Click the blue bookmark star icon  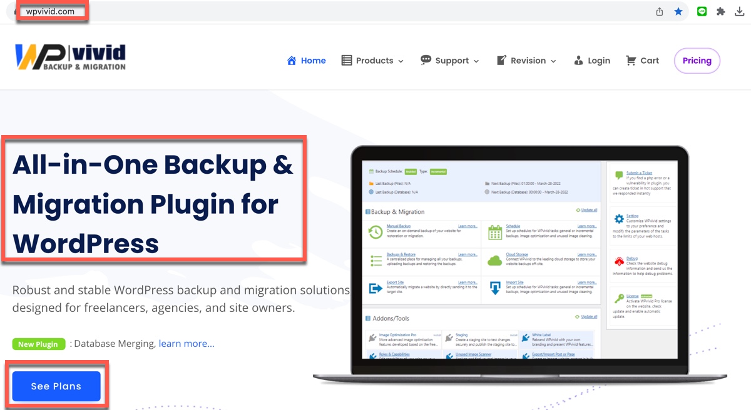point(678,11)
